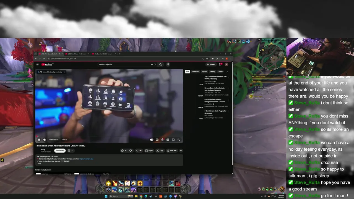Switch to the Elon Musk browser tab
Viewport: 354px width, 199px height.
77,54
